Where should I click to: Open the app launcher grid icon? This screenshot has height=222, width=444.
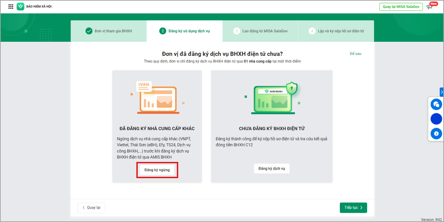(x=11, y=7)
